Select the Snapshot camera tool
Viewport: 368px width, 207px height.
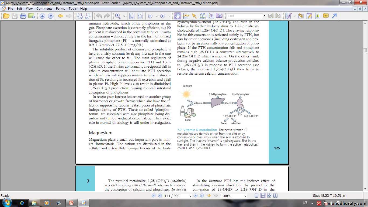[219, 16]
